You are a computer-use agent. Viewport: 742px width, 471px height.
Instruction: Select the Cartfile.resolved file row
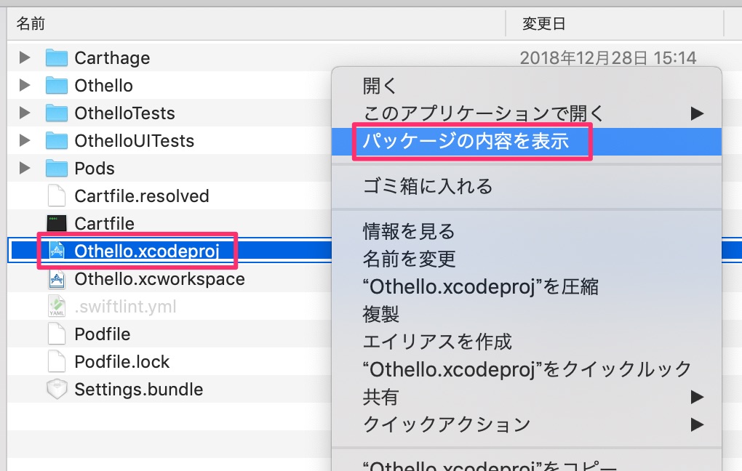[x=143, y=196]
